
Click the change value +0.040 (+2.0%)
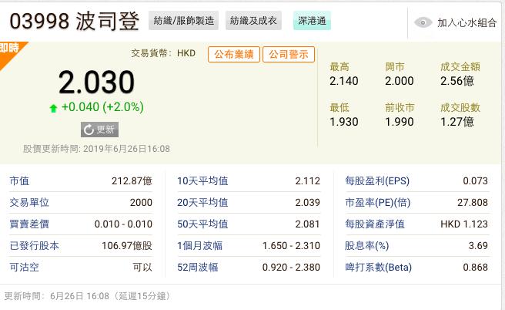click(x=102, y=107)
